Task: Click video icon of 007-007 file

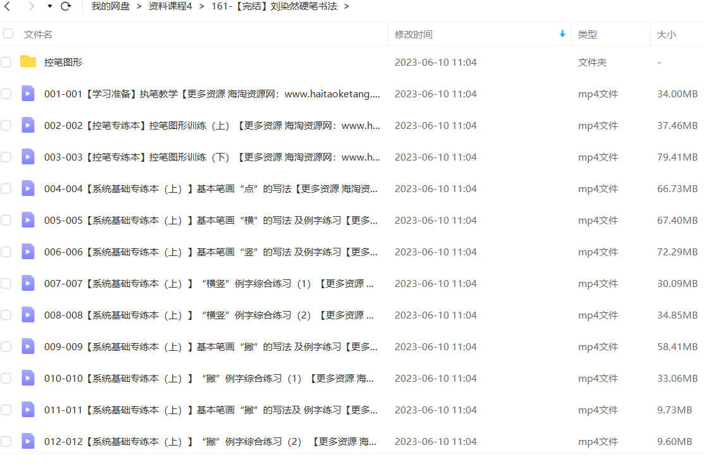Action: click(x=28, y=283)
